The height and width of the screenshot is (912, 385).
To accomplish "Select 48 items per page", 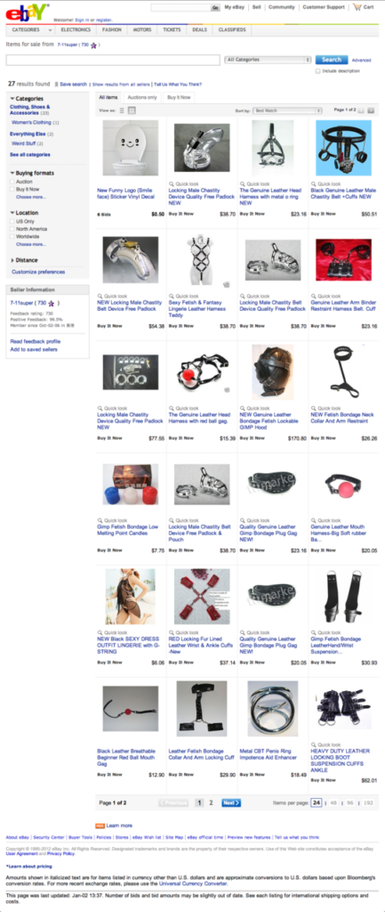I will [334, 802].
